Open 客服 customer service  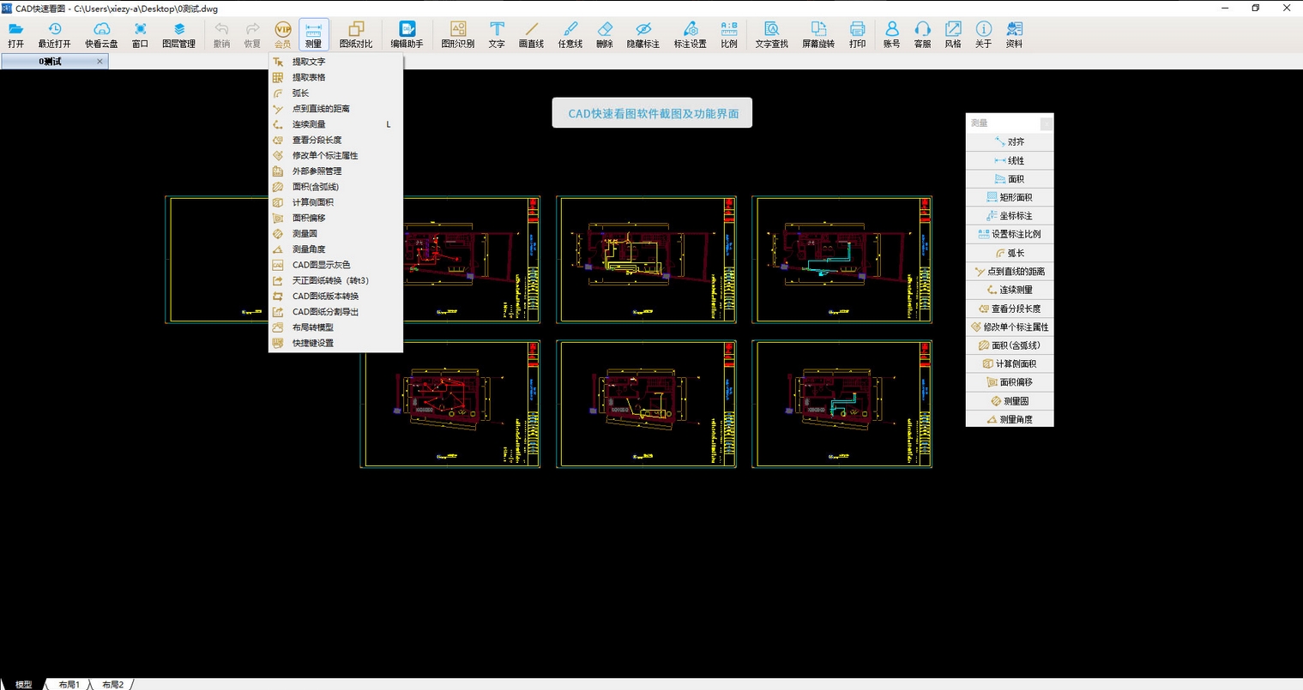pos(922,35)
